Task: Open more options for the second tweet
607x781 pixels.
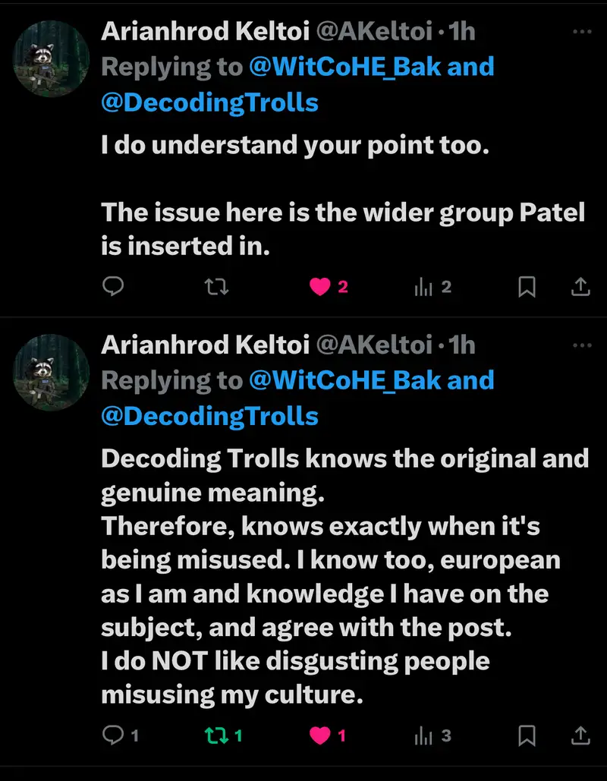Action: 582,345
